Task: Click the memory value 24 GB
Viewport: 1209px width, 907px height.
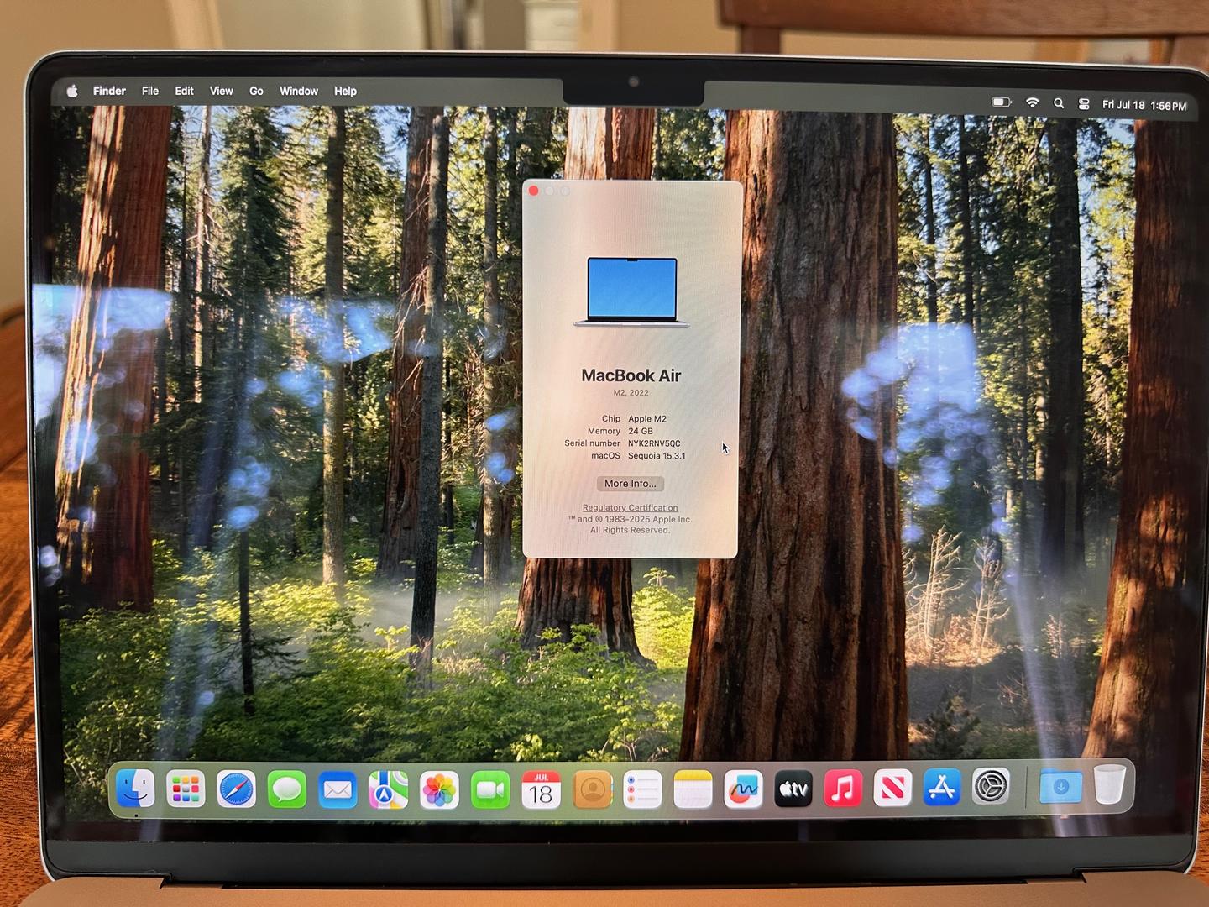Action: pos(641,431)
